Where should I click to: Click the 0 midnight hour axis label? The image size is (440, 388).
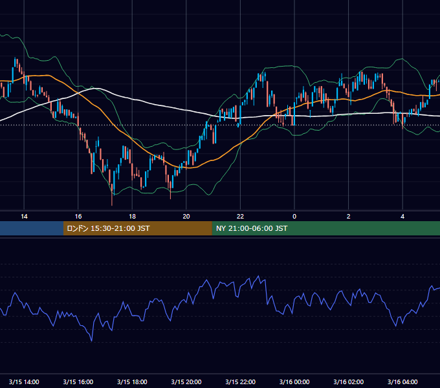(x=294, y=217)
